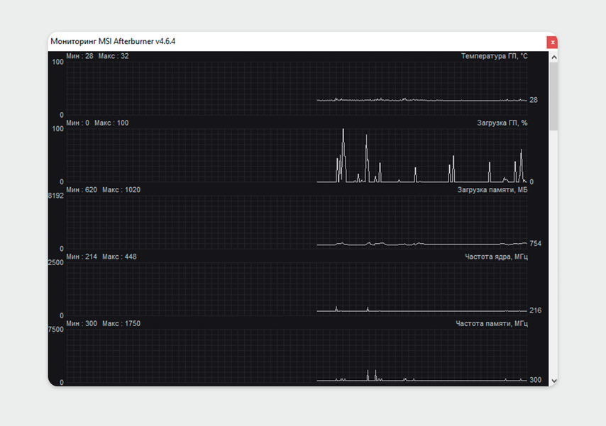
Task: Click the tallest GPU load spike
Action: tap(343, 155)
